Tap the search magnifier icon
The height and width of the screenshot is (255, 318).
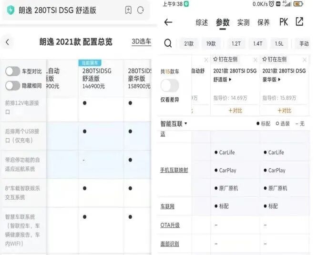168,43
